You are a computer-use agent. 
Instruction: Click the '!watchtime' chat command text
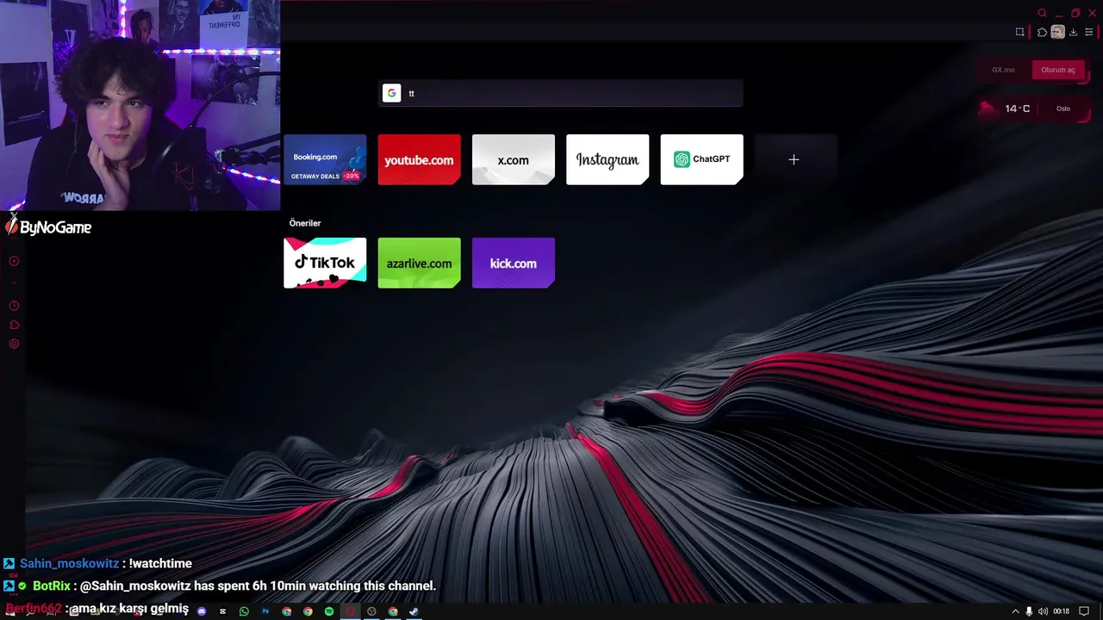tap(160, 563)
